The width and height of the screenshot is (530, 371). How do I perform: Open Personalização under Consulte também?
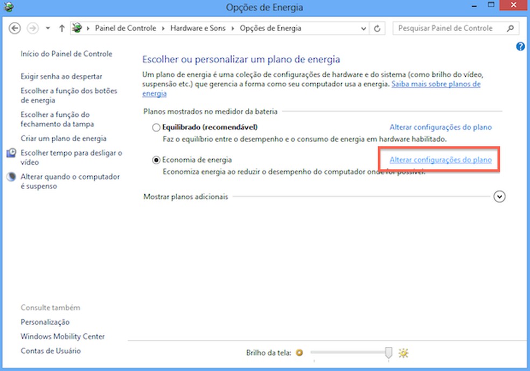pos(45,322)
